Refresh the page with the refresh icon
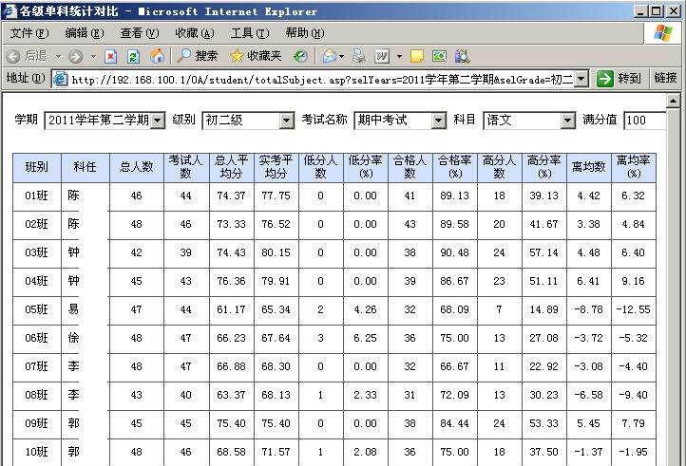The height and width of the screenshot is (466, 686). pos(134,56)
